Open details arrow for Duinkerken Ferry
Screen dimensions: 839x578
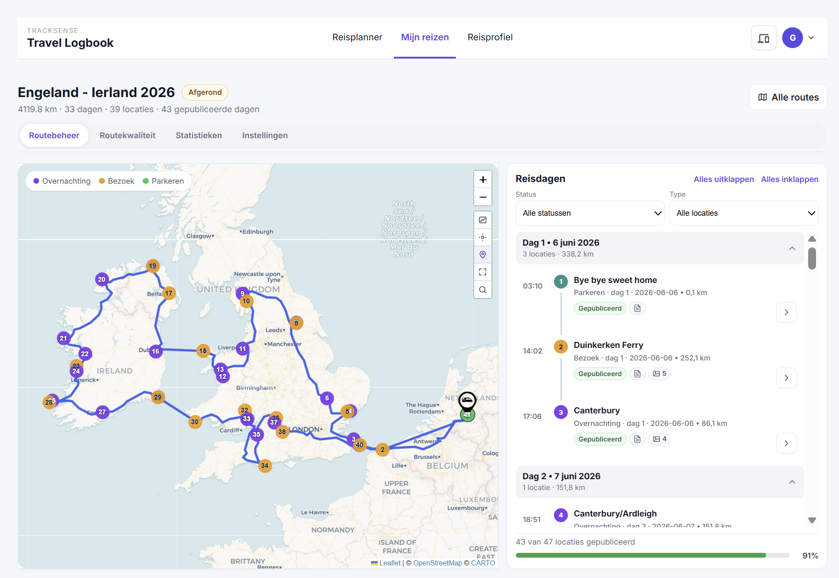[786, 378]
